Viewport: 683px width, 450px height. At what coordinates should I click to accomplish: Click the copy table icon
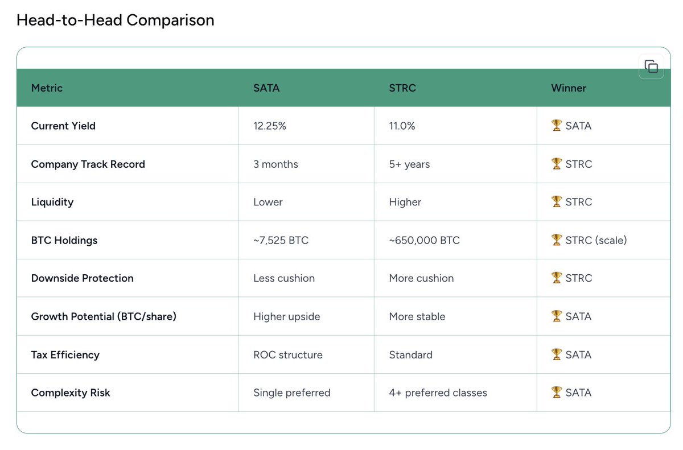coord(651,67)
